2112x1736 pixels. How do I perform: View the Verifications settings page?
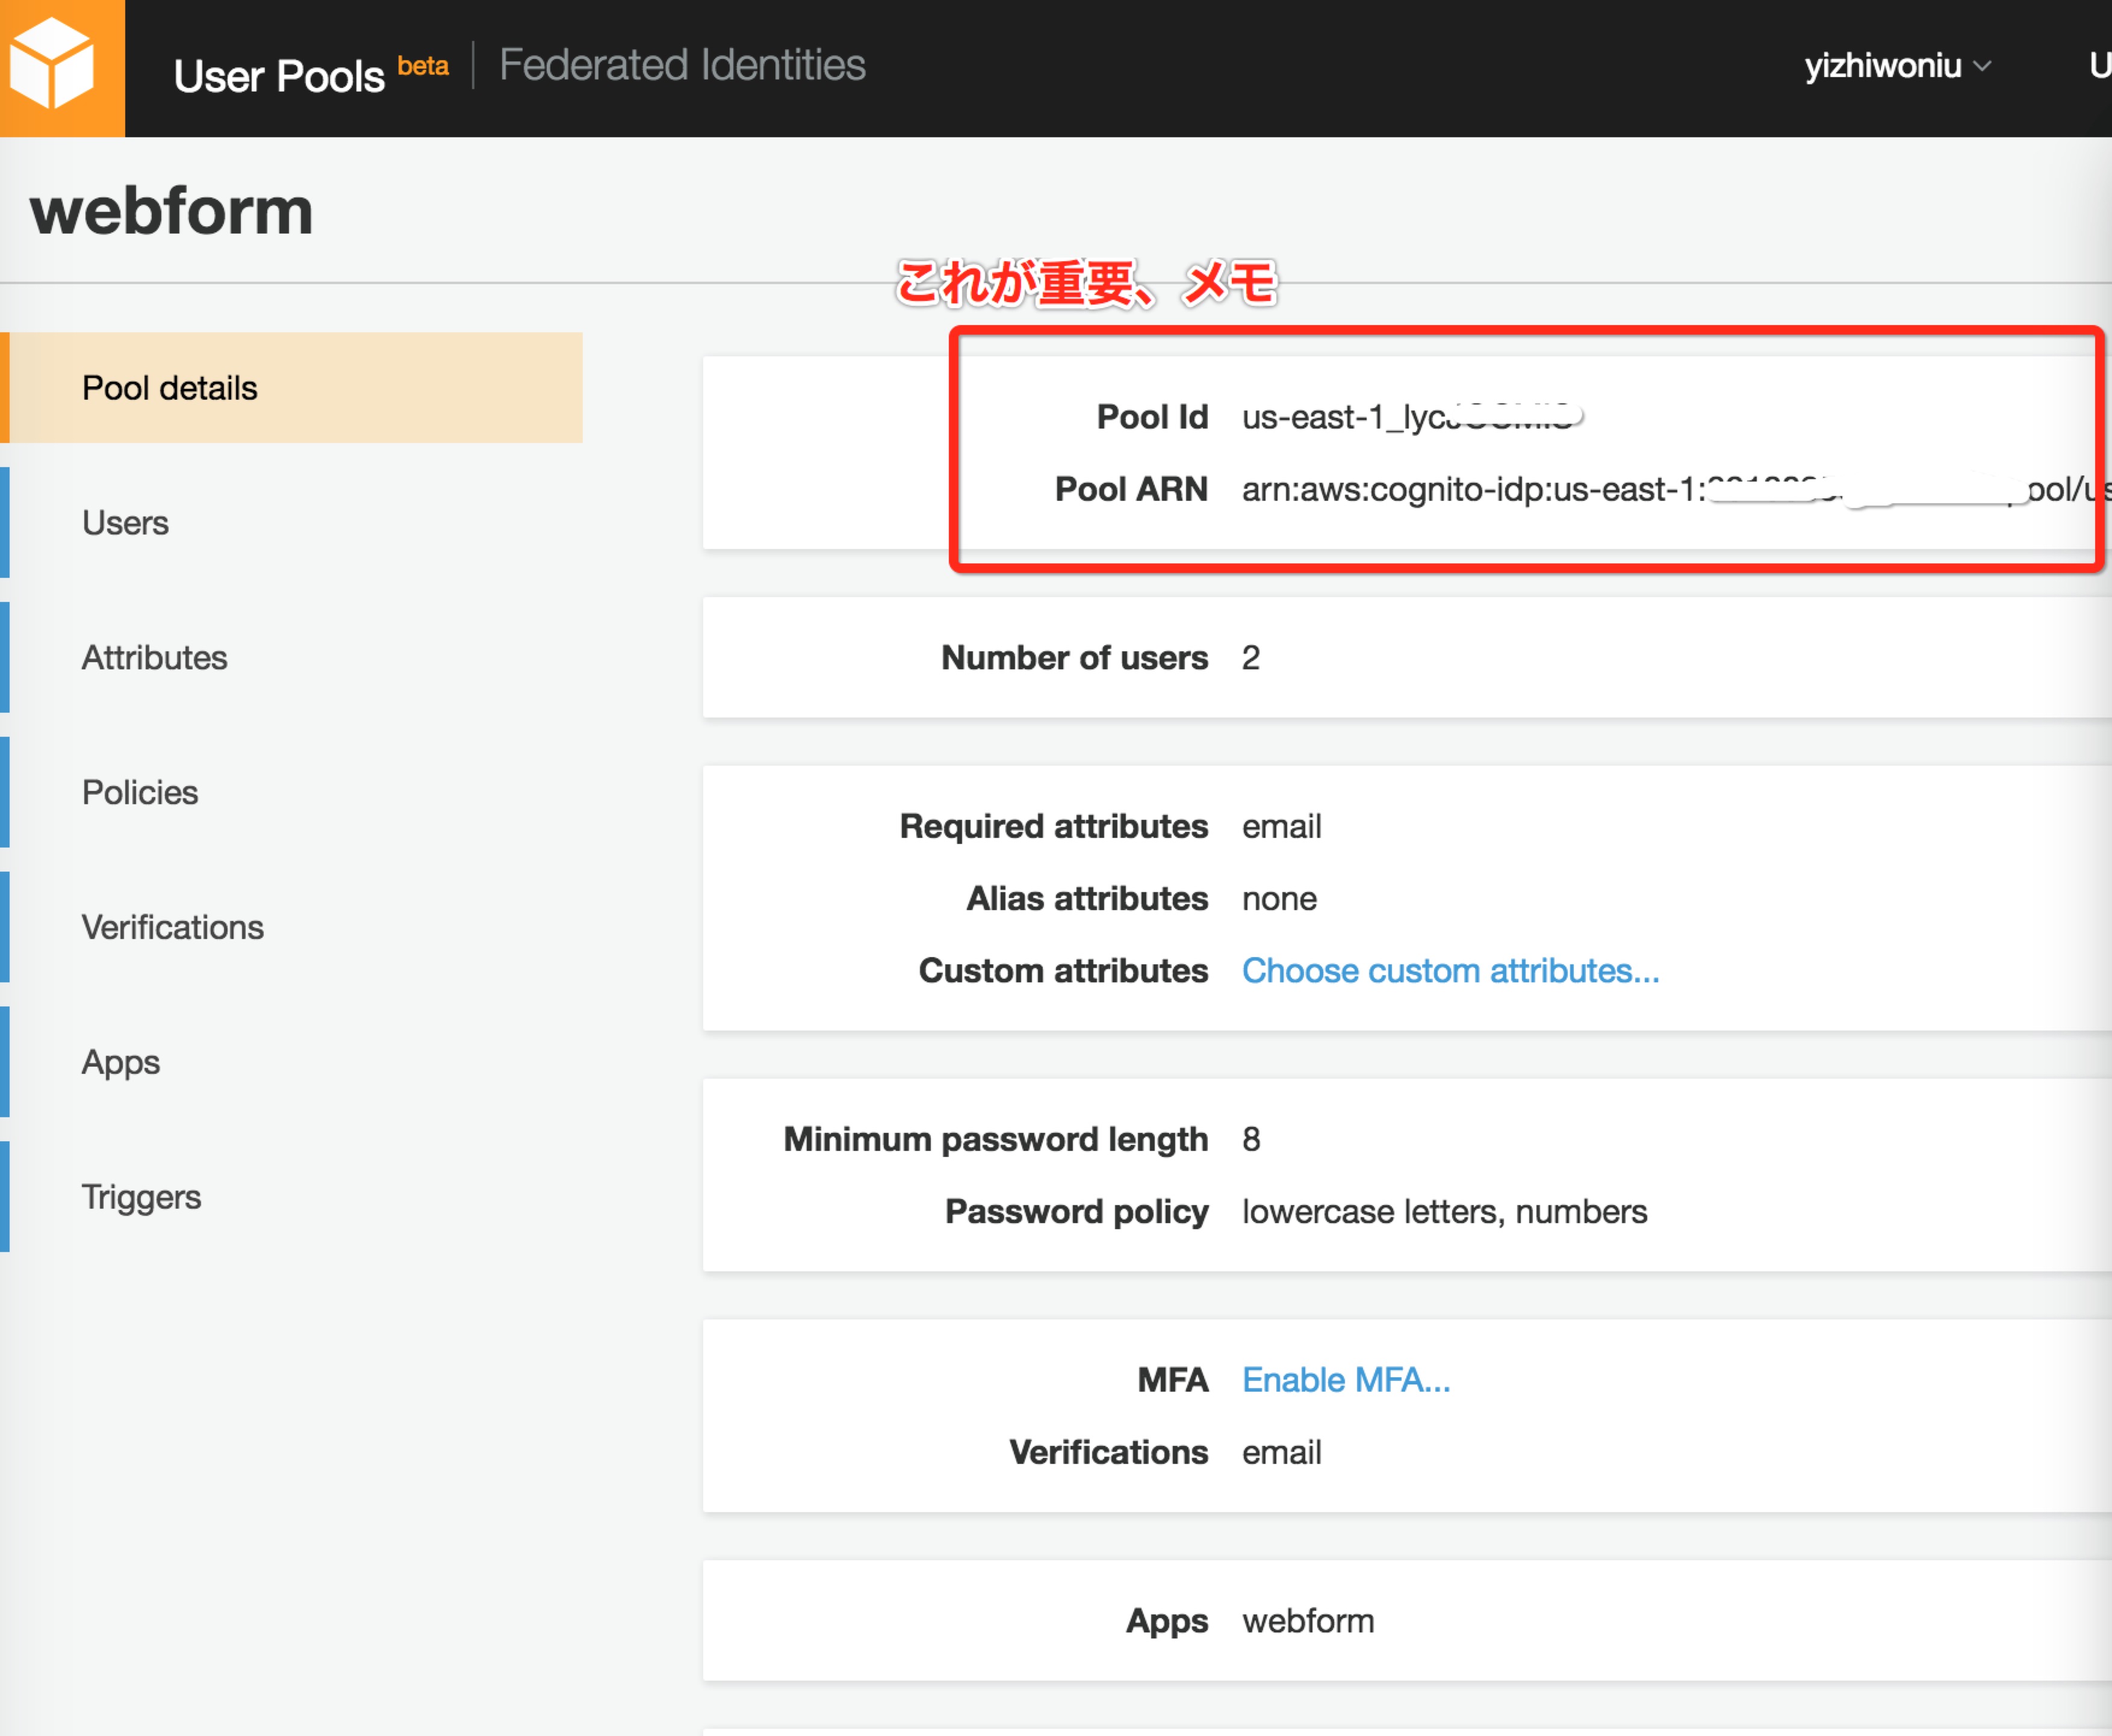(173, 927)
